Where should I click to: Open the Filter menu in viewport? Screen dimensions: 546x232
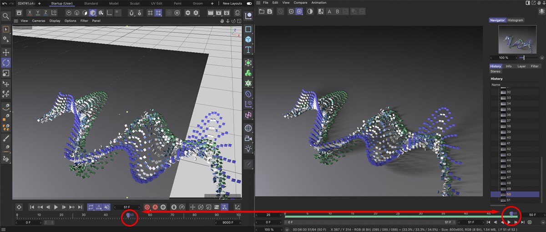(x=84, y=21)
